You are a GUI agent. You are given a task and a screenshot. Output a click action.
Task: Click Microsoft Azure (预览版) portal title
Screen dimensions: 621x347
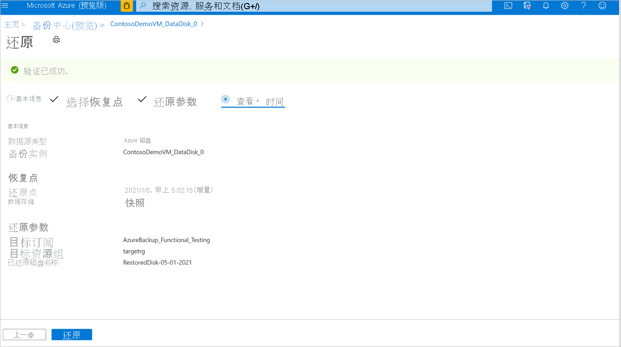coord(66,6)
